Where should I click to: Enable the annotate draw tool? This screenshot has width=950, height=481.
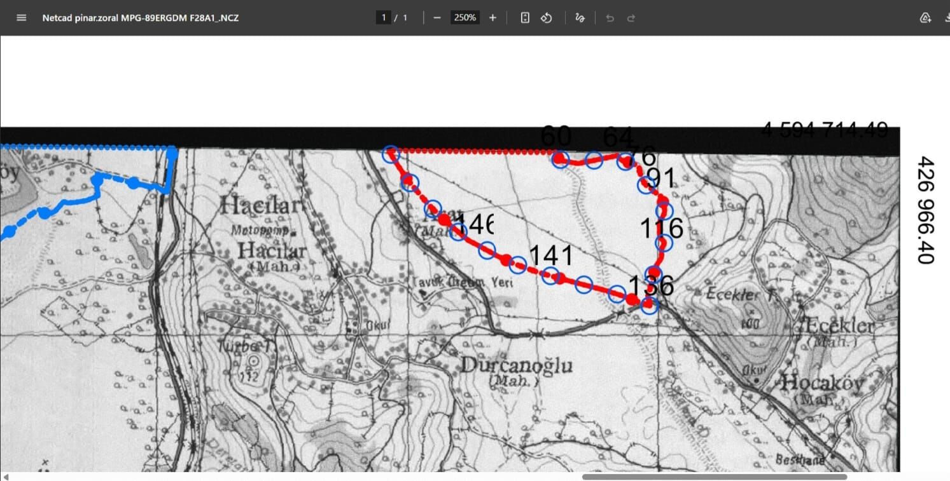[580, 18]
